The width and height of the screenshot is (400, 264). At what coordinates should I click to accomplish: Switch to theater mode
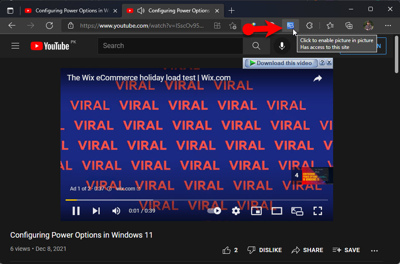[x=277, y=211]
